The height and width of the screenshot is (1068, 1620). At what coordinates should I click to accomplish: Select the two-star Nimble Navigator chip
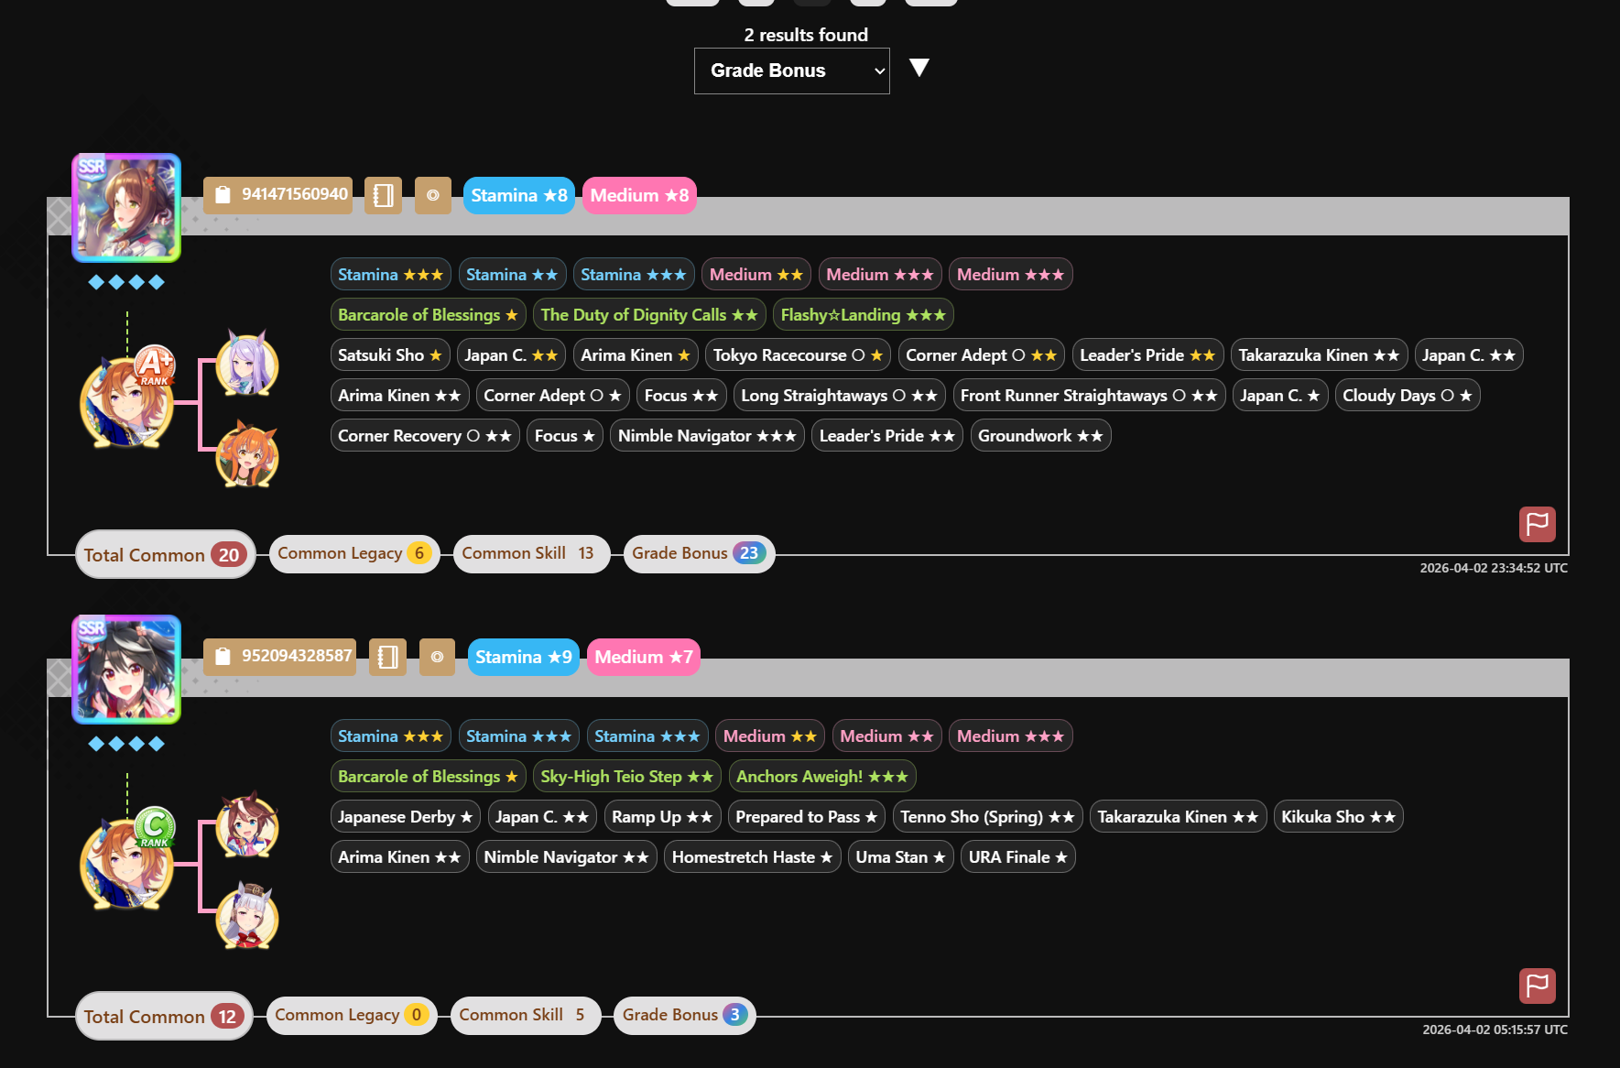[567, 857]
